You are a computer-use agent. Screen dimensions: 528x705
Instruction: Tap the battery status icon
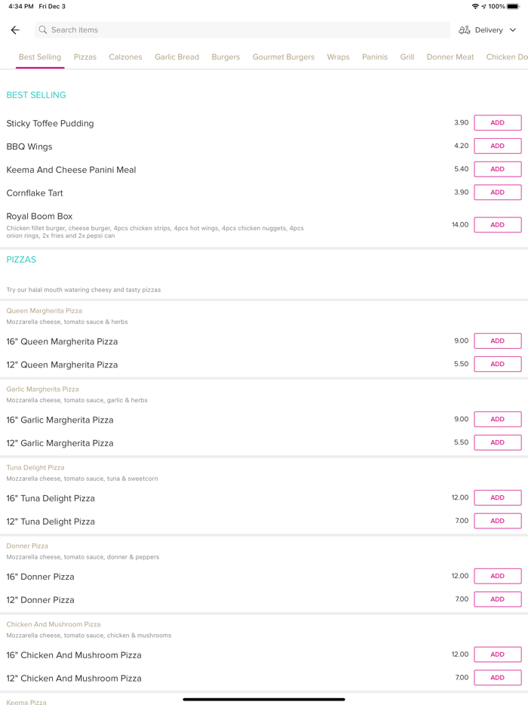(x=513, y=6)
